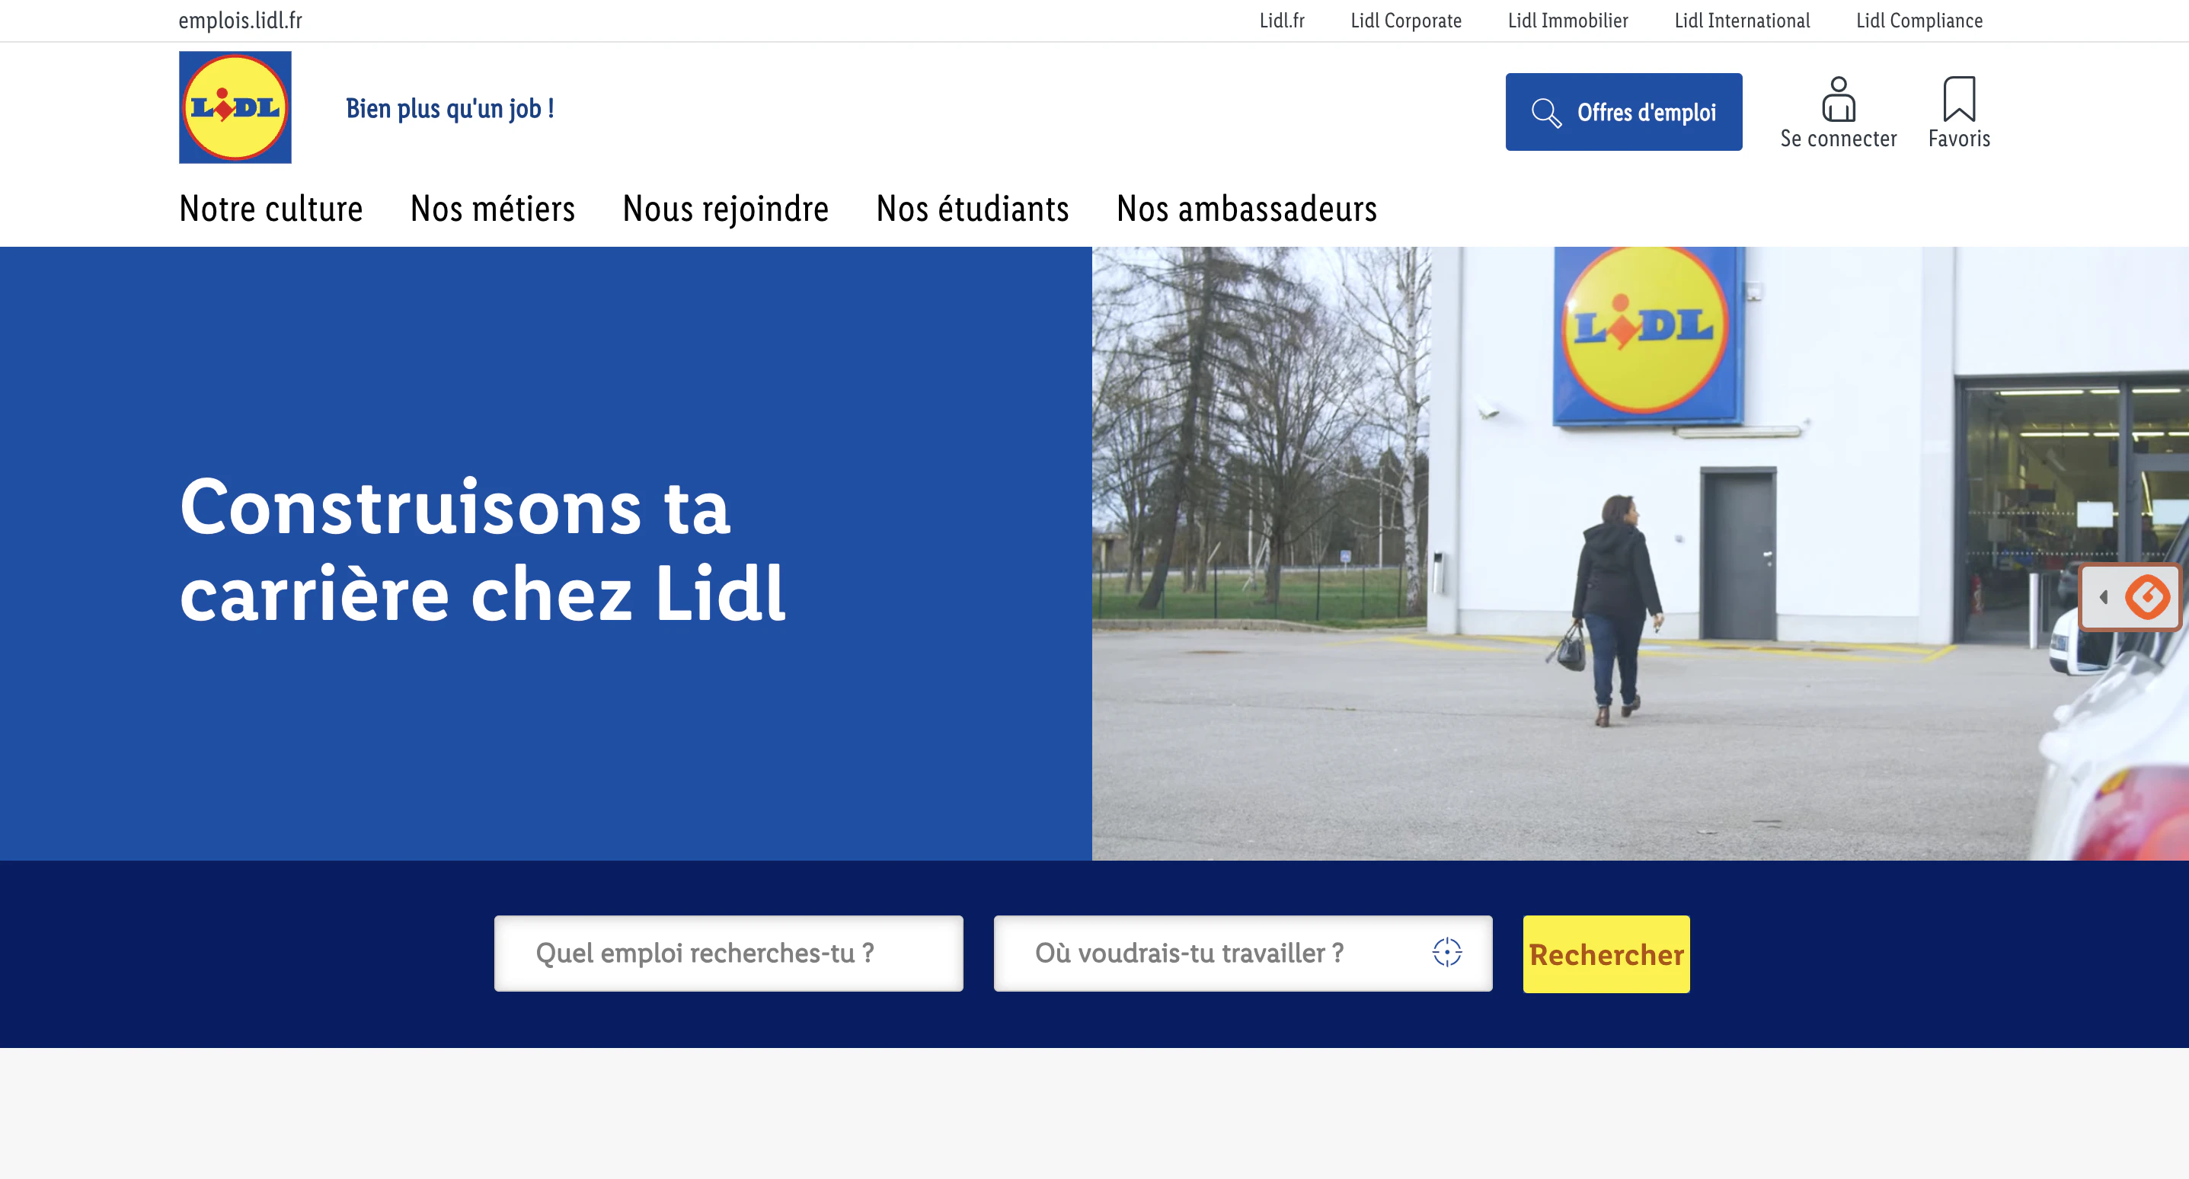Image resolution: width=2189 pixels, height=1179 pixels.
Task: Click the orange diamond widget icon
Action: [x=2147, y=596]
